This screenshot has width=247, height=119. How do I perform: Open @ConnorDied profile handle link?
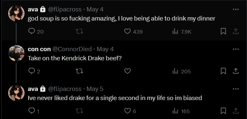coord(72,49)
